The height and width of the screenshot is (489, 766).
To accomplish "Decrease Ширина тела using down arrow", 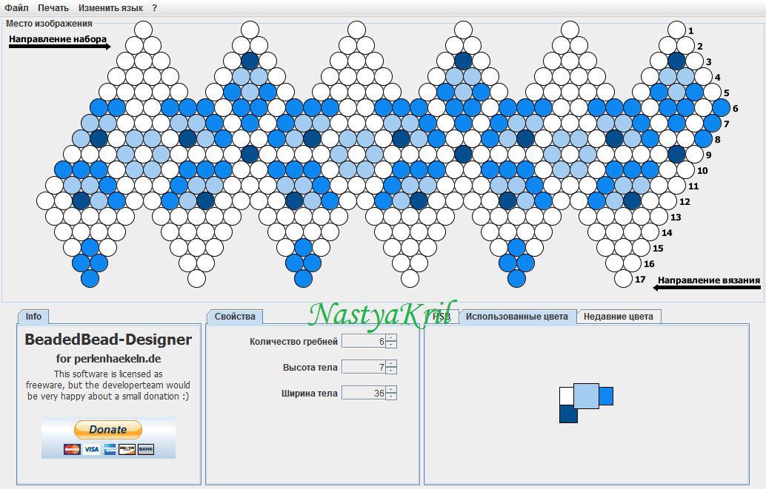I will coord(391,397).
